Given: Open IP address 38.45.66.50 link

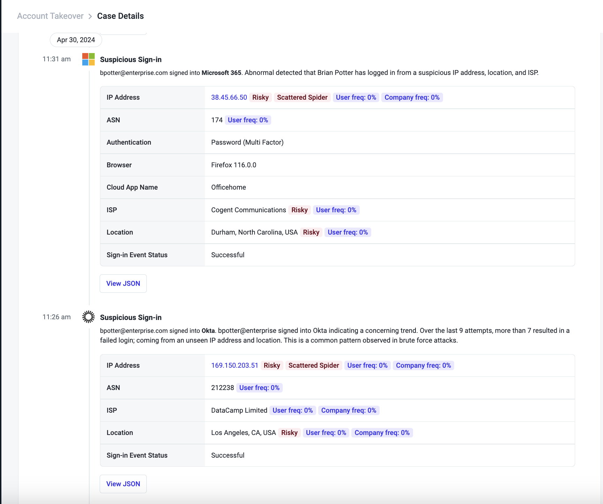Looking at the screenshot, I should click(229, 97).
